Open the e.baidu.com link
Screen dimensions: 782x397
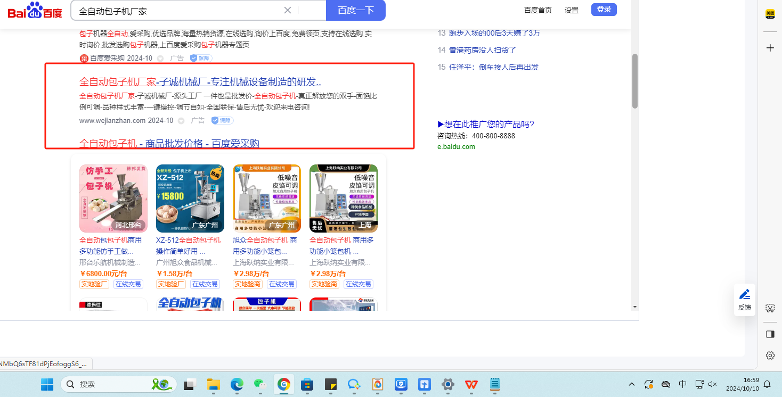coord(456,146)
